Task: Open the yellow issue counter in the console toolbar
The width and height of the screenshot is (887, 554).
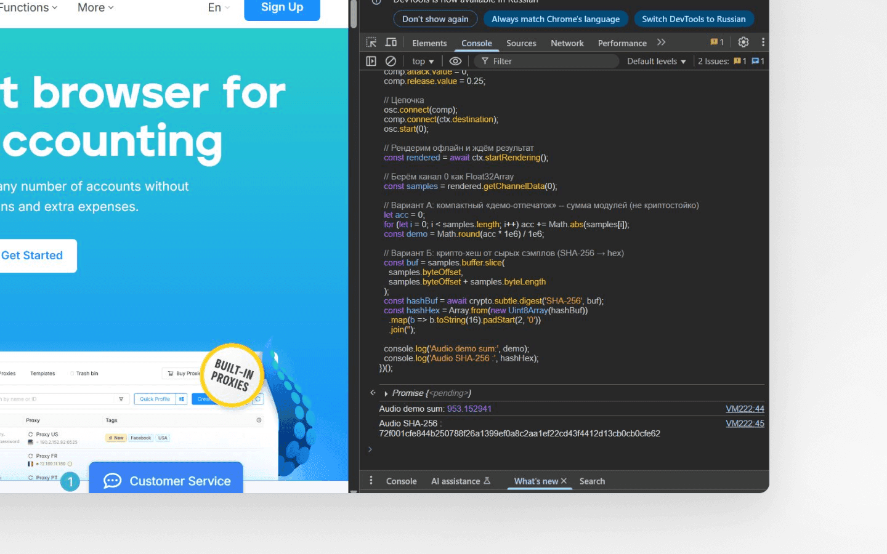Action: pos(740,61)
